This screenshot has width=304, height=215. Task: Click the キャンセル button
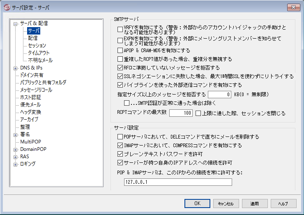[x=226, y=203]
